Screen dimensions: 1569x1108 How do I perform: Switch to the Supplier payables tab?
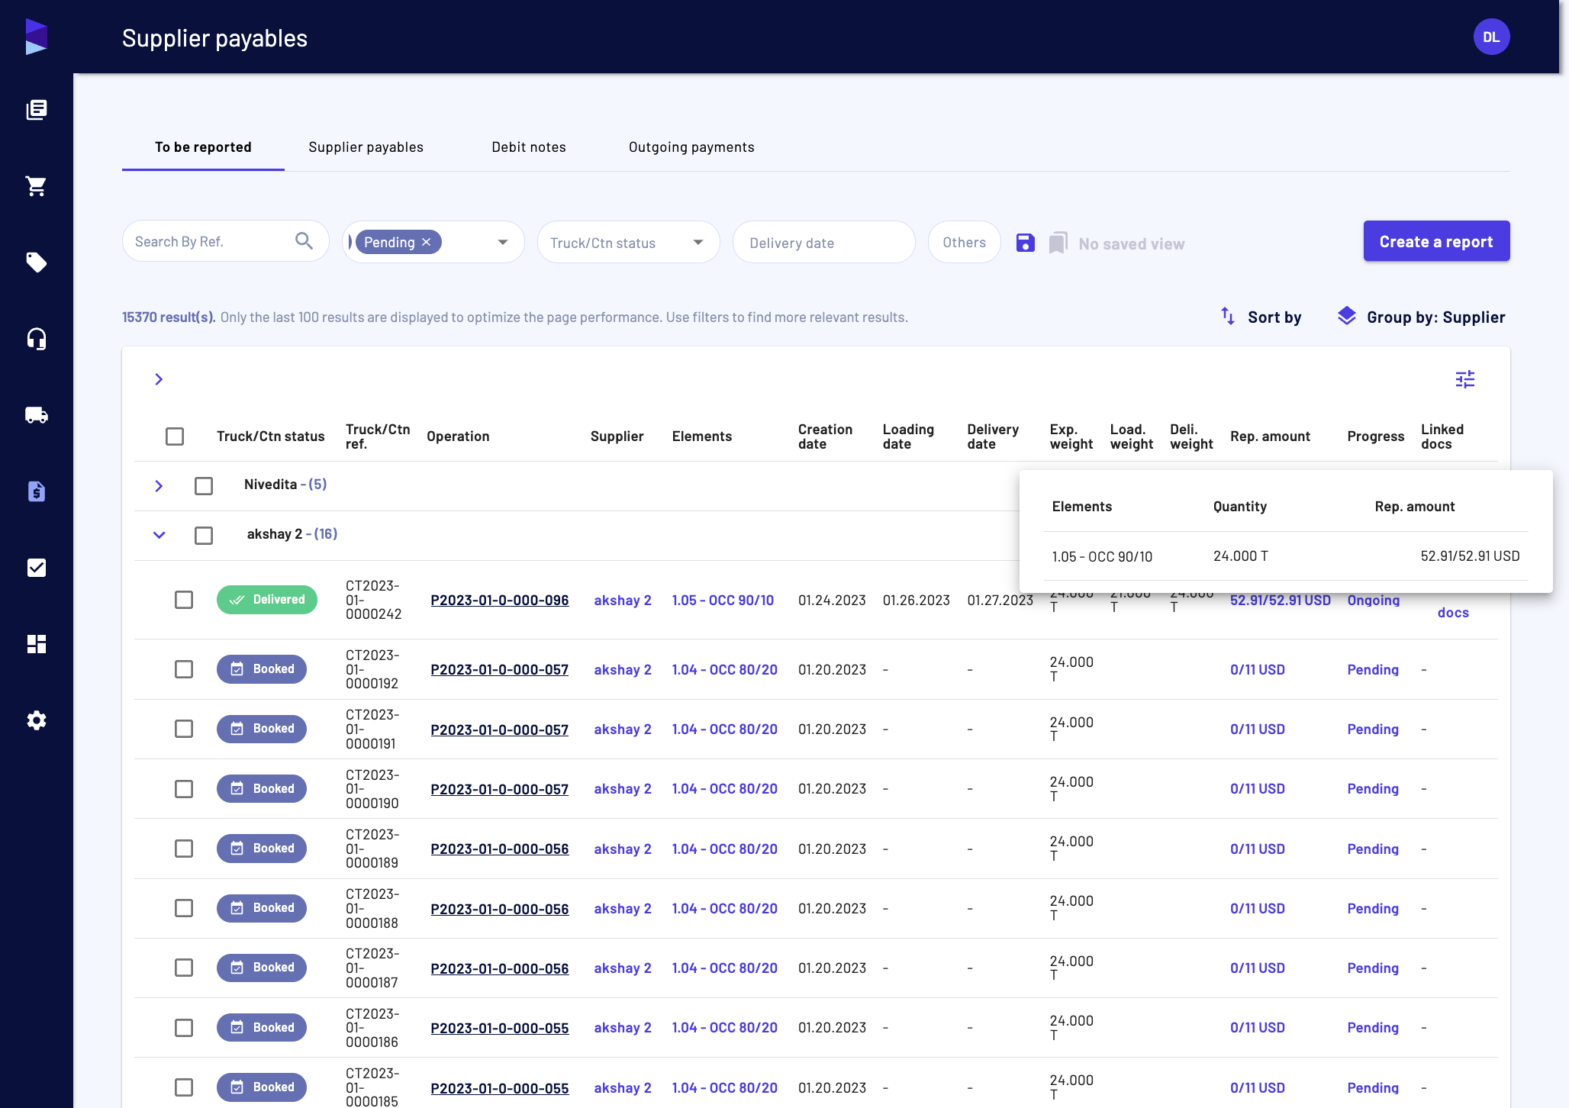tap(366, 147)
